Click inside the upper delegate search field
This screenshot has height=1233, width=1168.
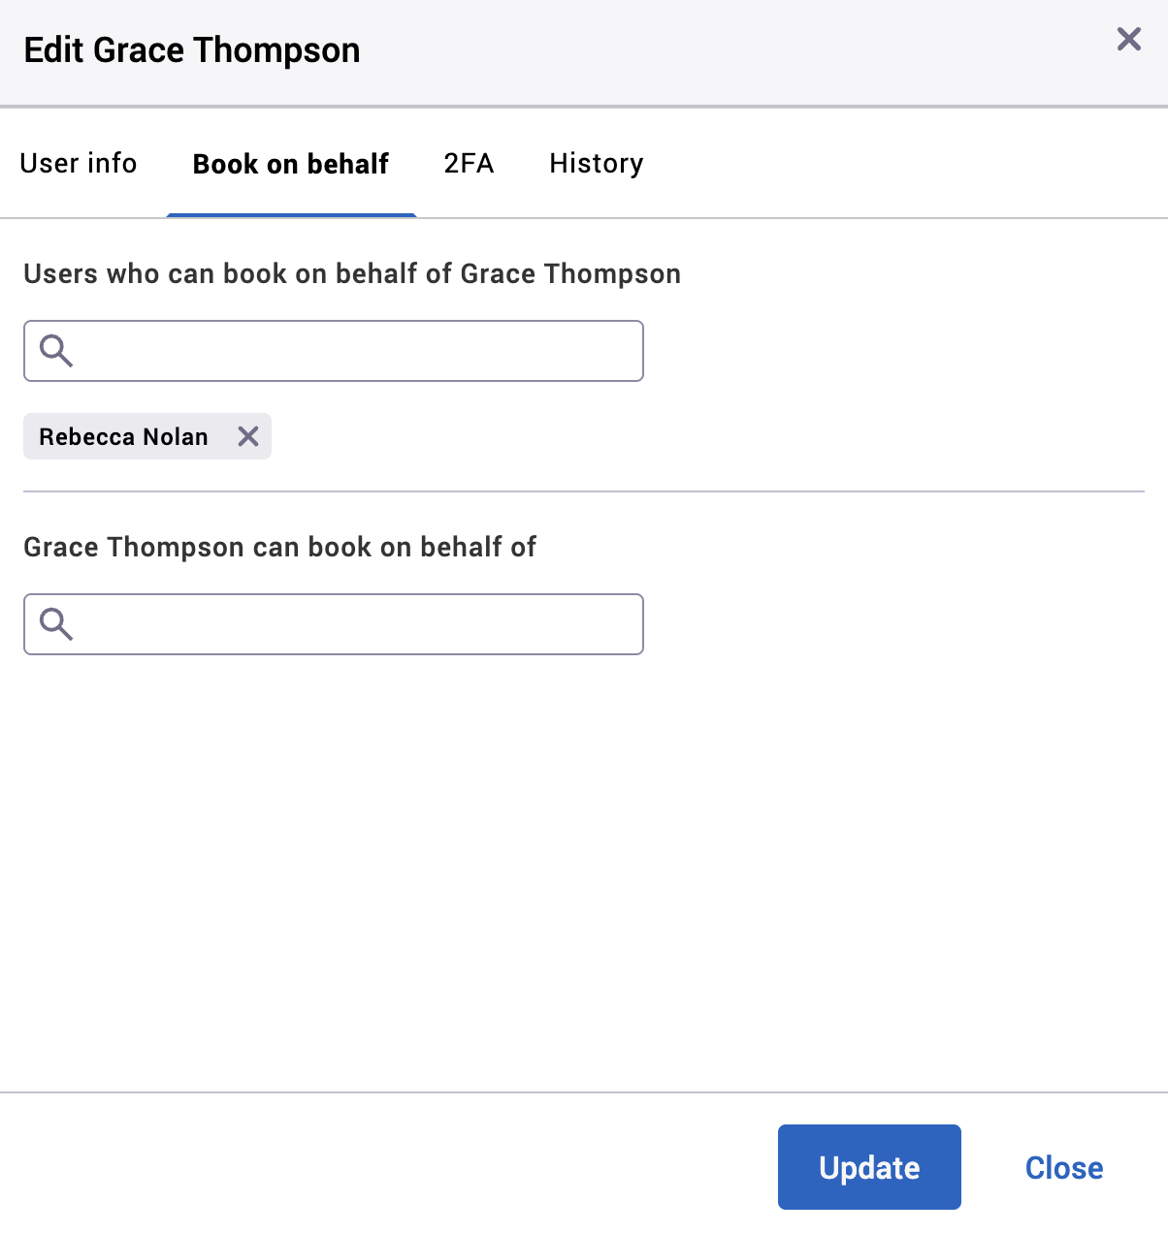(x=333, y=351)
